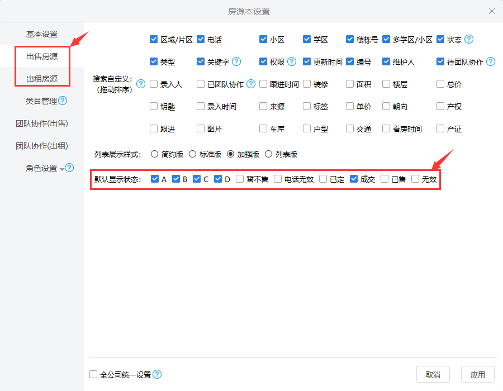Enable 面积 search field

tap(350, 84)
